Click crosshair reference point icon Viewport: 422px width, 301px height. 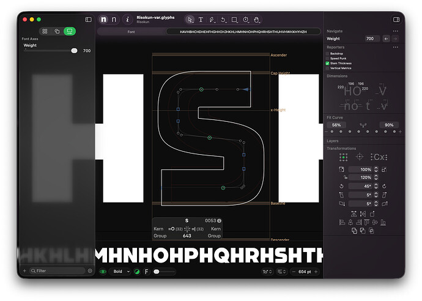(x=360, y=157)
